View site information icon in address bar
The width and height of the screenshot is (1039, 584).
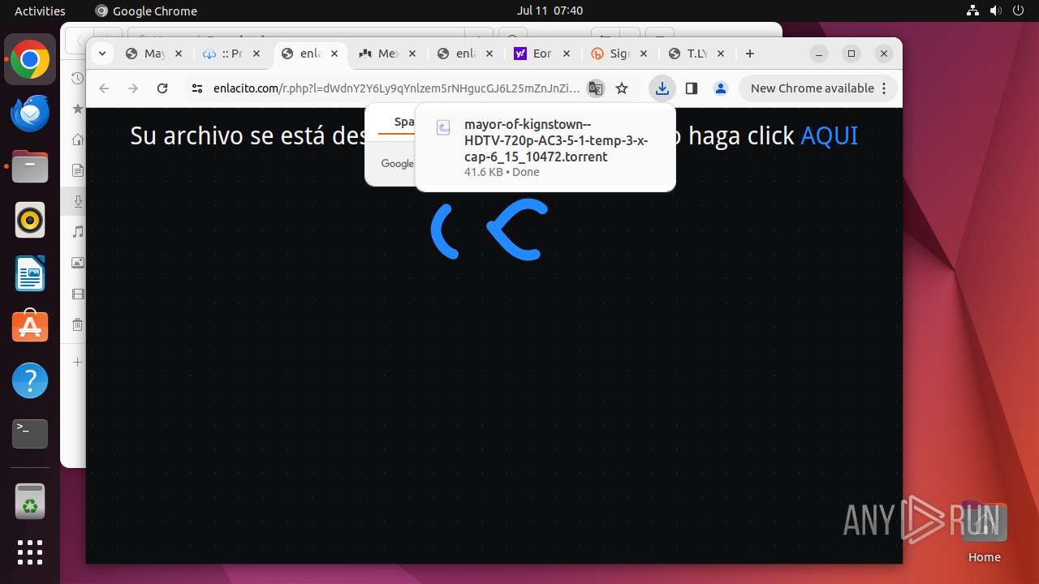(197, 88)
